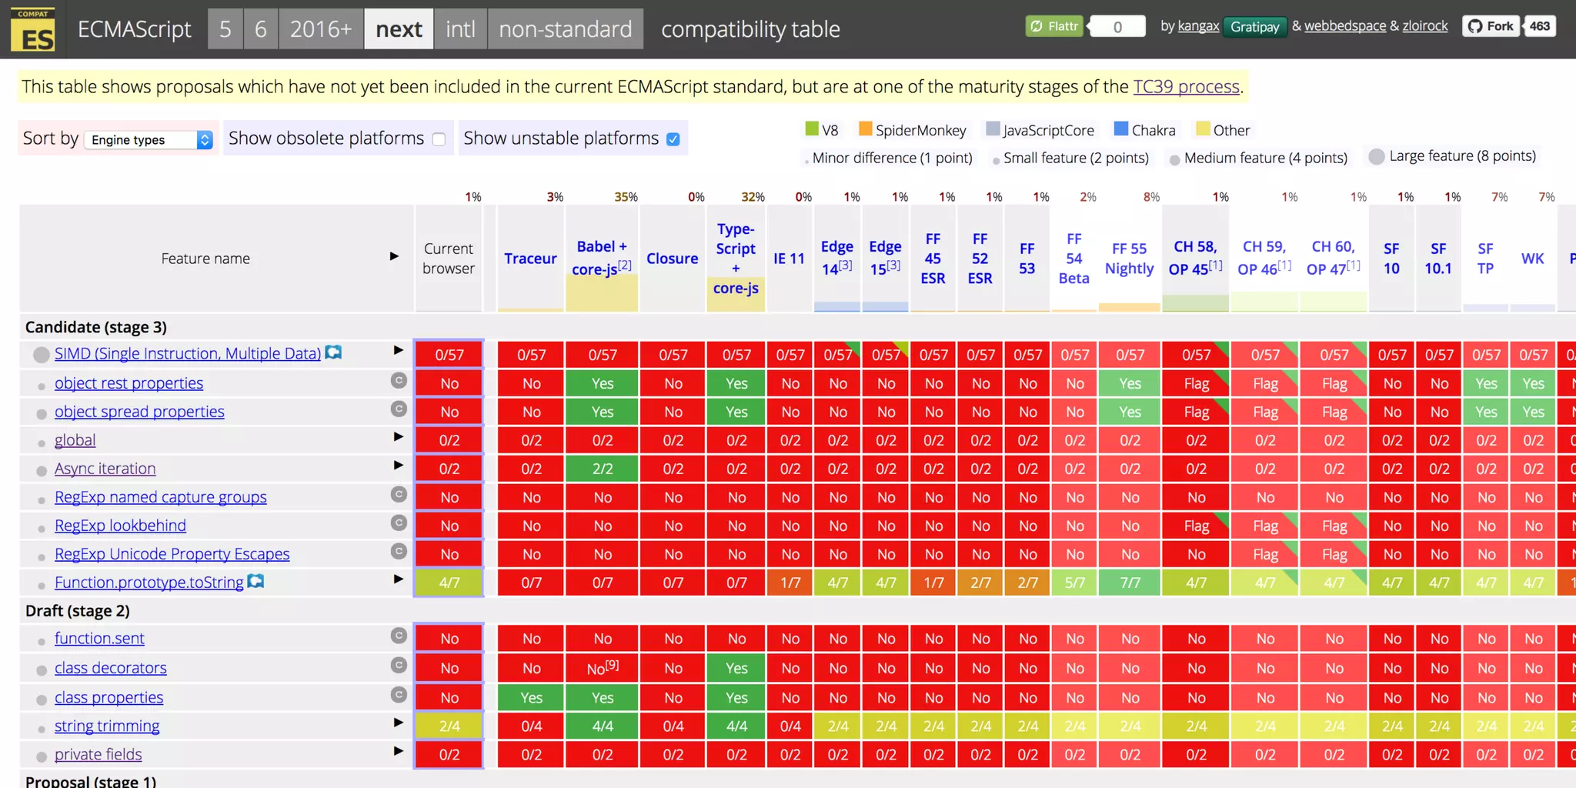1576x788 pixels.
Task: Click the COMPAT ES logo icon
Action: (33, 30)
